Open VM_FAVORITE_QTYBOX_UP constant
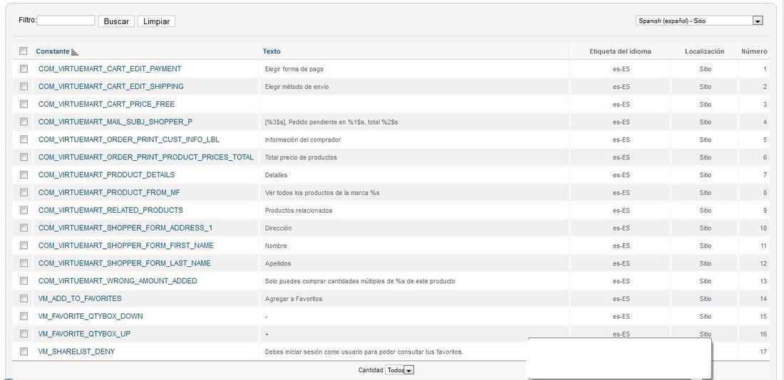This screenshot has width=784, height=380. pos(85,334)
